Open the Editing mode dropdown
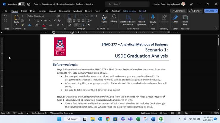This screenshot has width=220, height=123. click(195, 11)
